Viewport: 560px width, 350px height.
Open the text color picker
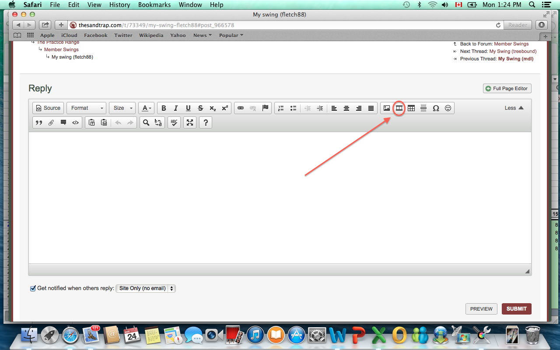(x=146, y=108)
